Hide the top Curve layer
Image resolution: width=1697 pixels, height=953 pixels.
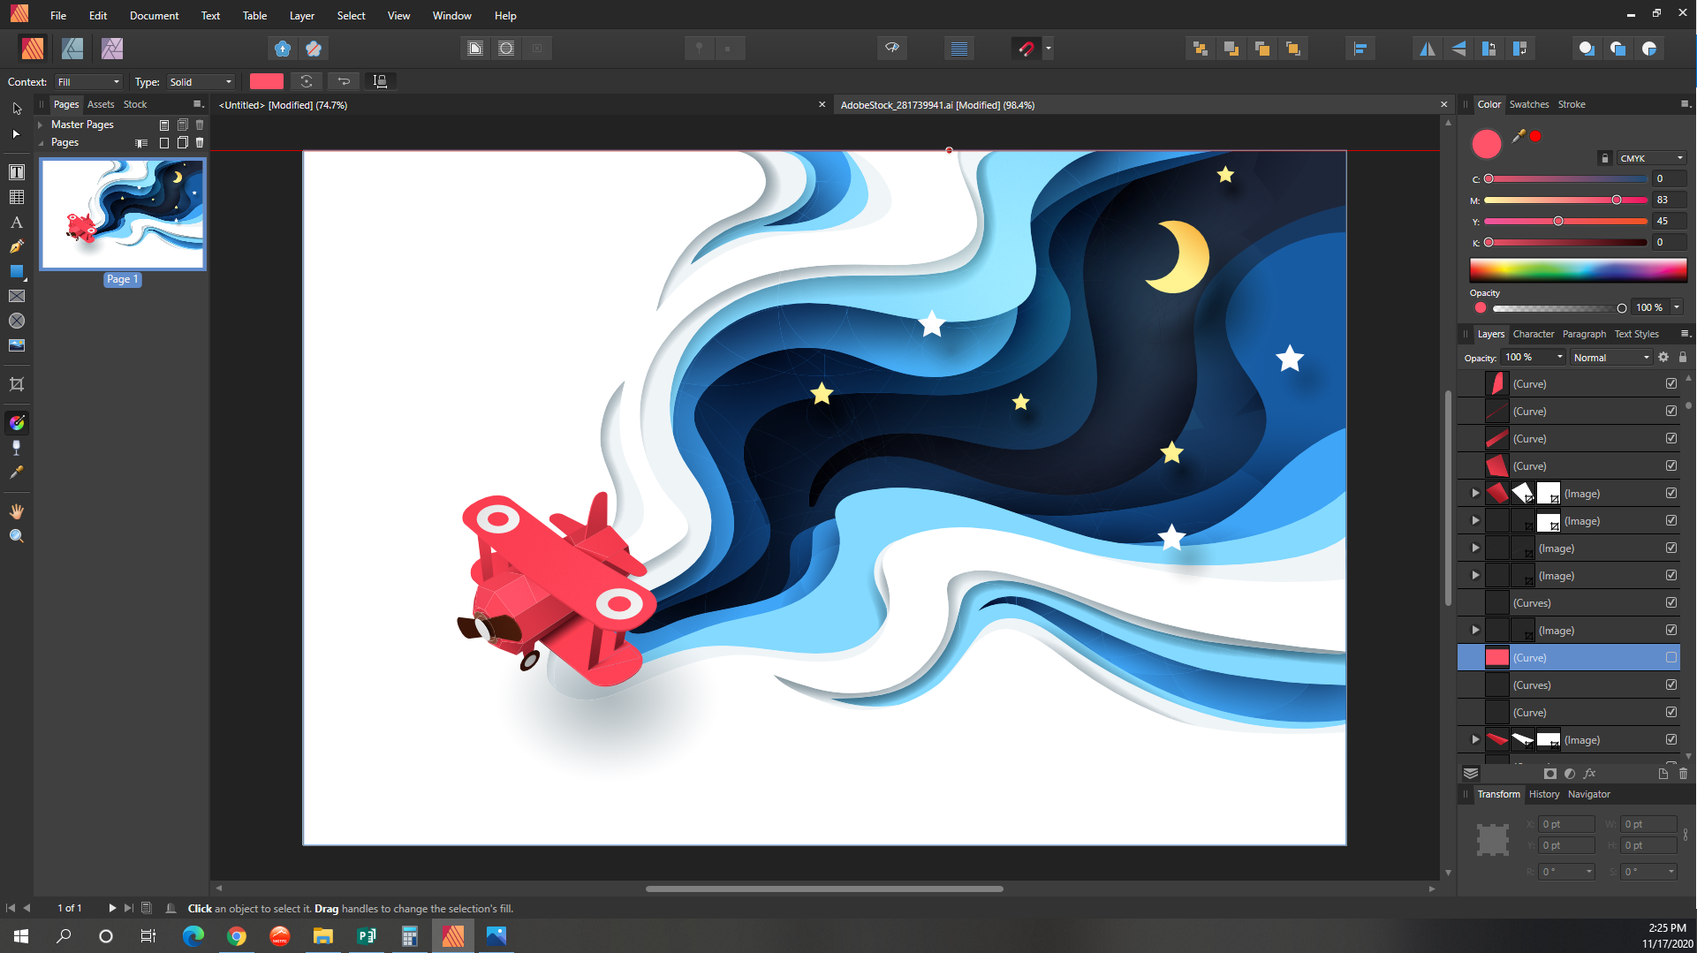(1671, 383)
